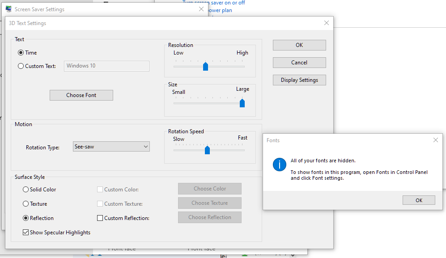Click the Rotation Speed slider thumb

coord(207,150)
